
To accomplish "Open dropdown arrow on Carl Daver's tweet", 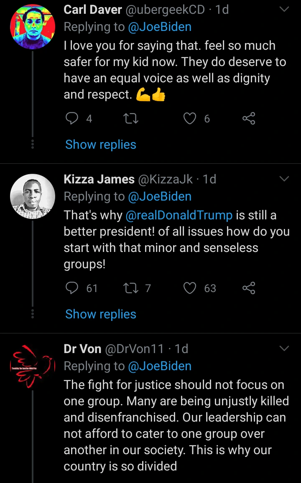I will 284,10.
